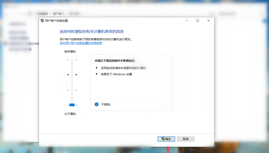This screenshot has height=153, width=269.
Task: Click the 始终通知 label above the slider
Action: tap(70, 52)
